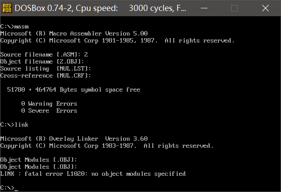Click the "C:\>masm" command line
281x192 pixels.
[x=14, y=26]
